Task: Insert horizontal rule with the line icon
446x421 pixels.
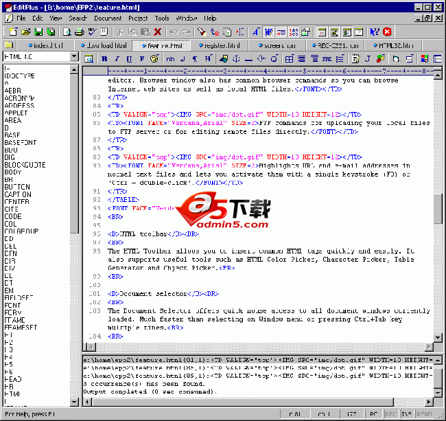Action: [x=248, y=59]
